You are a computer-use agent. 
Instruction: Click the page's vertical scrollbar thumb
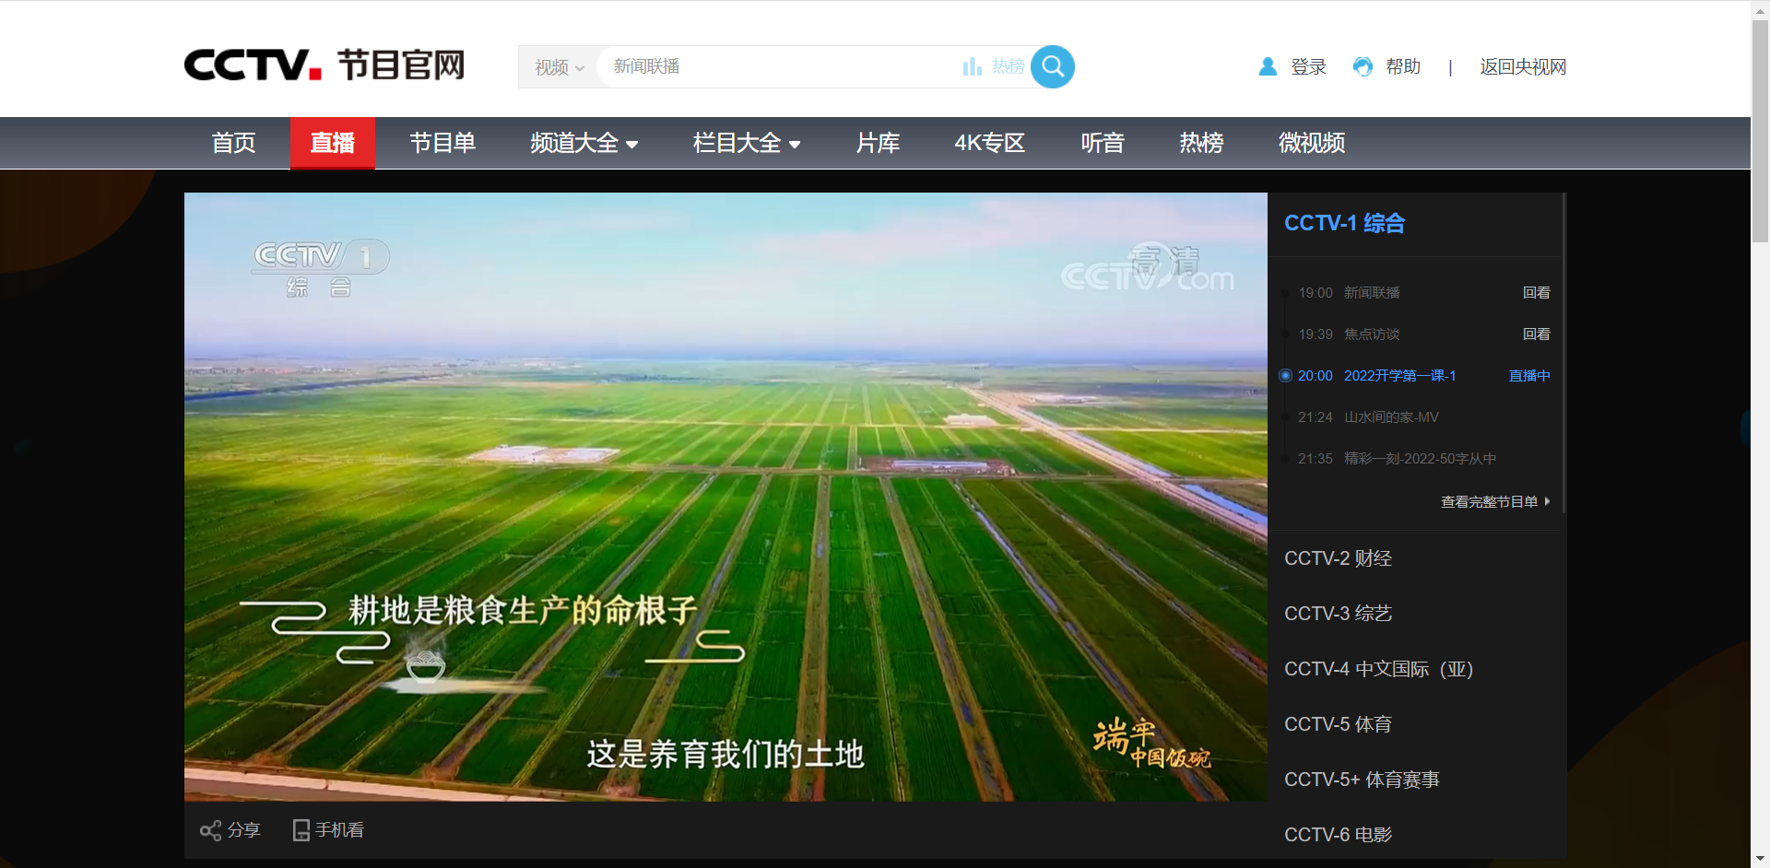(x=1760, y=129)
